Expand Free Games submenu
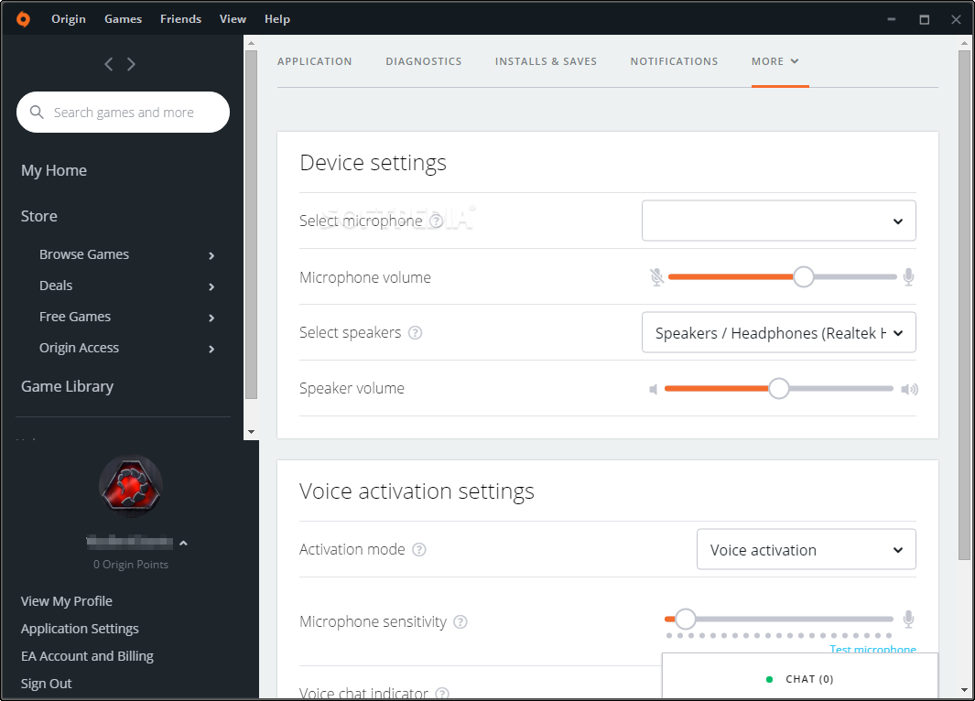975x701 pixels. coord(211,318)
